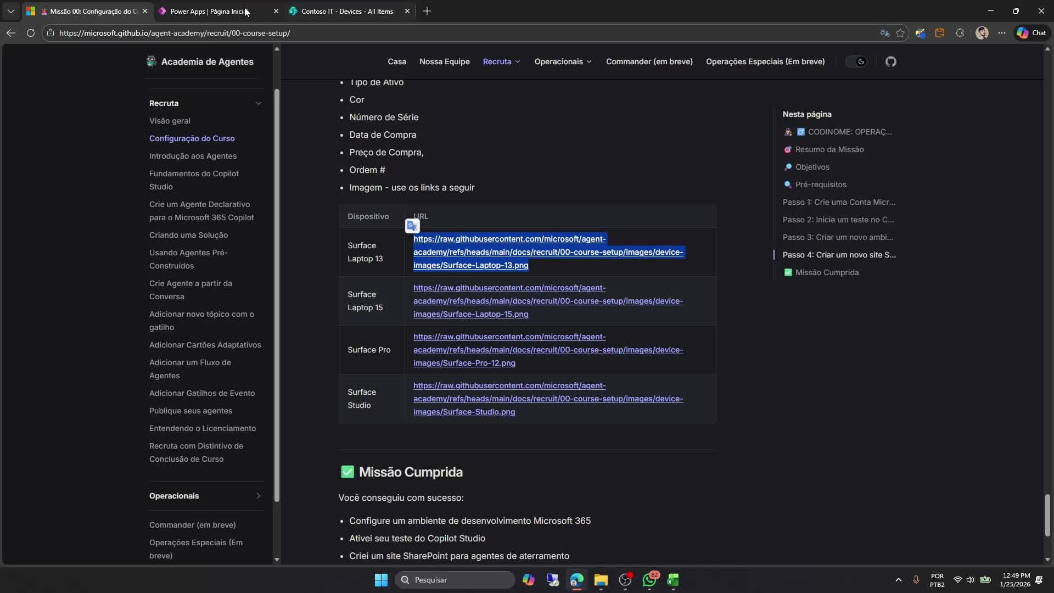1054x593 pixels.
Task: Toggle dark mode theme switch
Action: [856, 61]
